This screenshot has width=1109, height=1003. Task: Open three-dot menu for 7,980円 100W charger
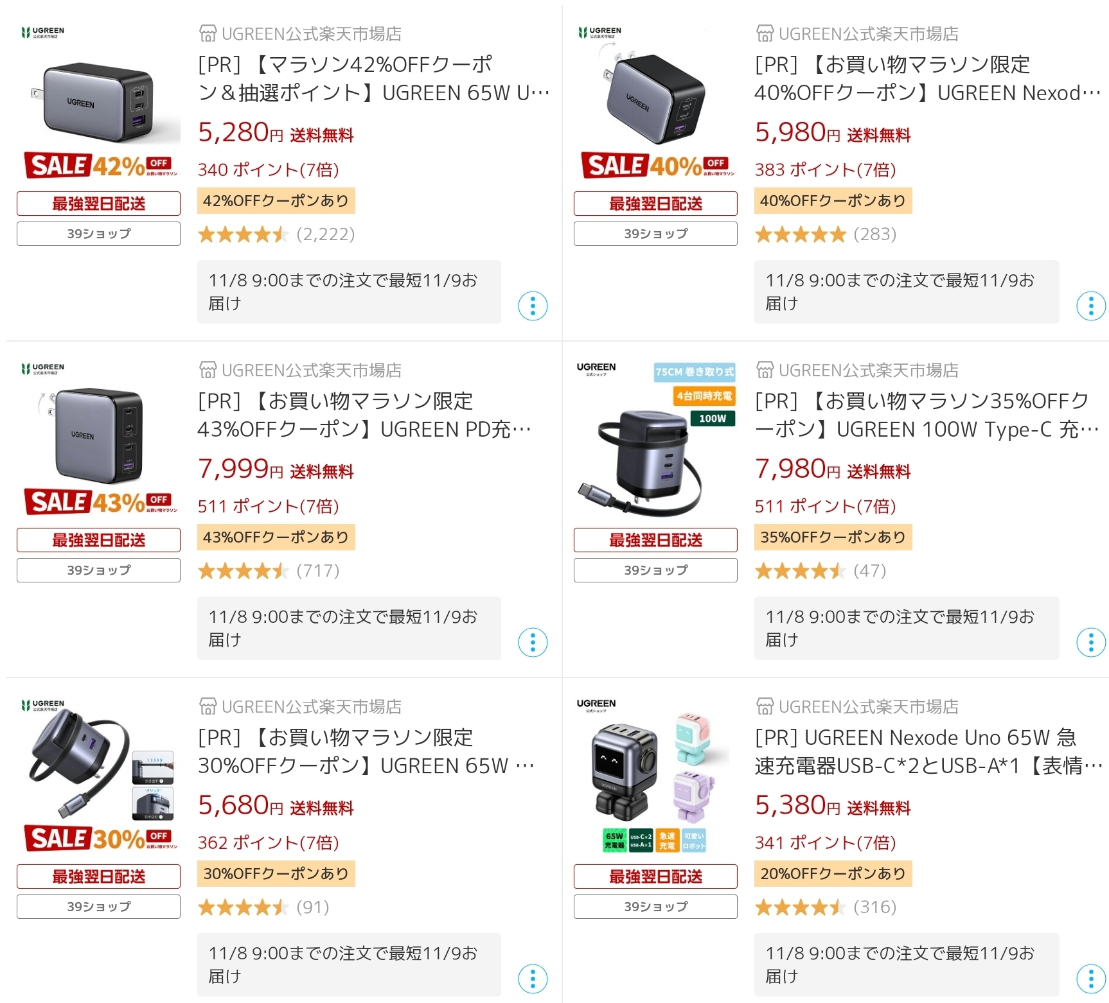point(1090,643)
